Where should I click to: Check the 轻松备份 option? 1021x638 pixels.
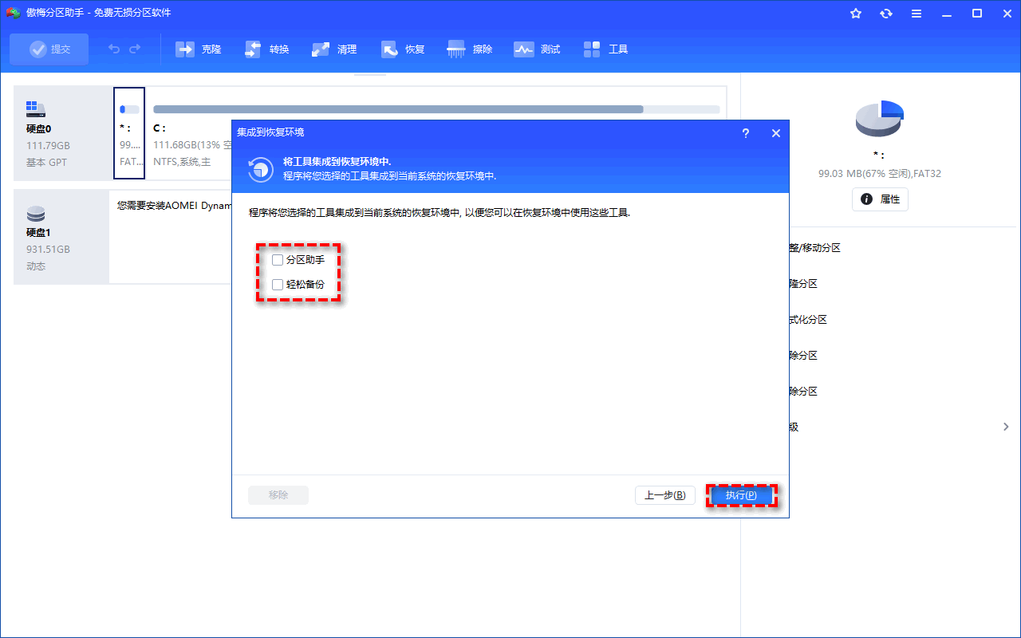(x=278, y=285)
